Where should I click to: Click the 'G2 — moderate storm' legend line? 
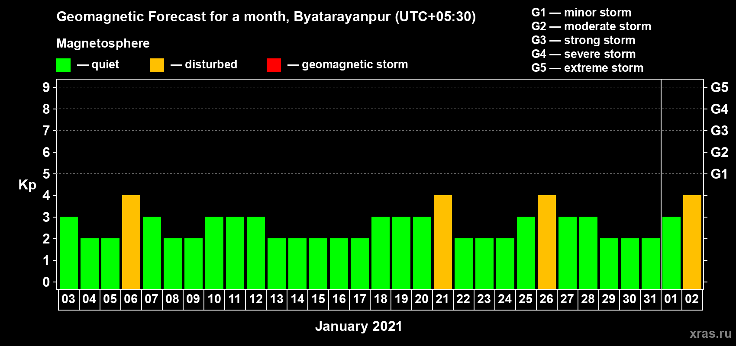591,26
